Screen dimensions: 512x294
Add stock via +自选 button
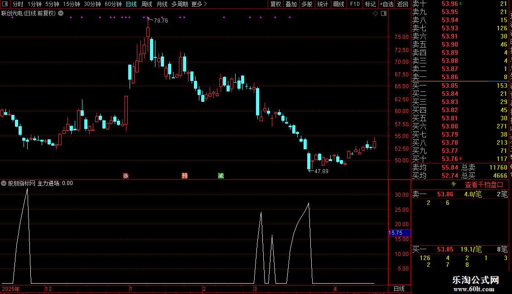tap(387, 4)
